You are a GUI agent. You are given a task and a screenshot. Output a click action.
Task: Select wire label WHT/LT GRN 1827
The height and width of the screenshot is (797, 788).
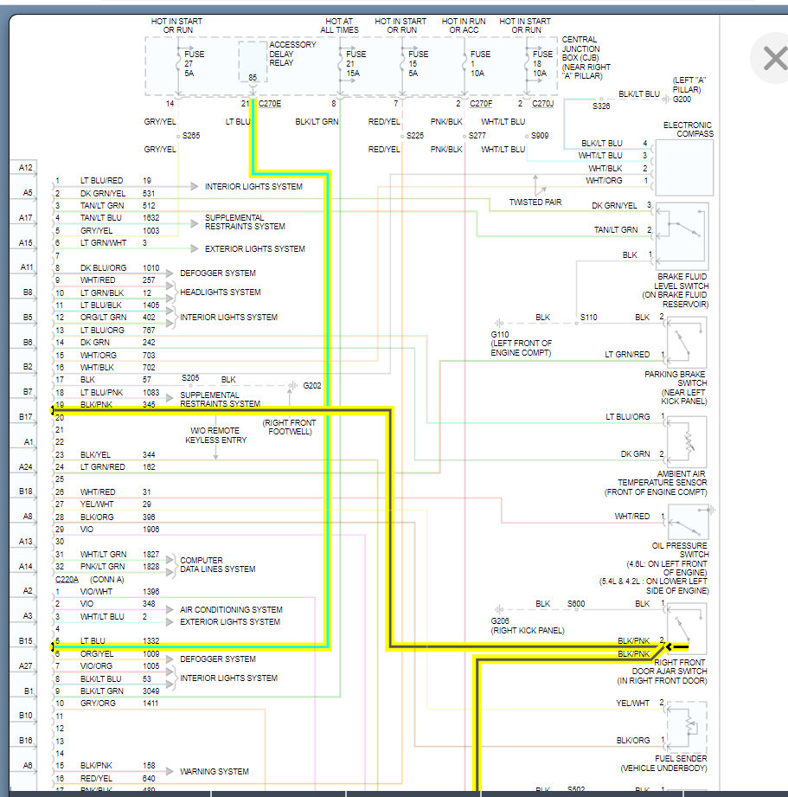pyautogui.click(x=119, y=554)
